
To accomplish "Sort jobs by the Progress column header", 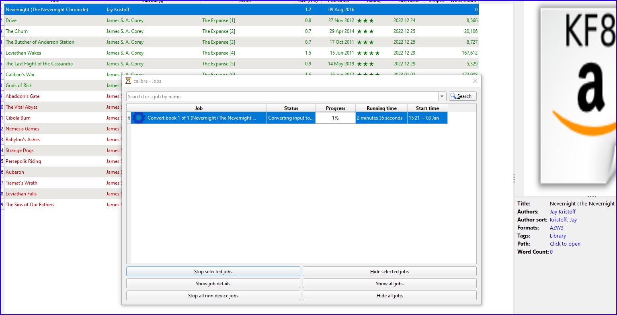I will tap(336, 108).
